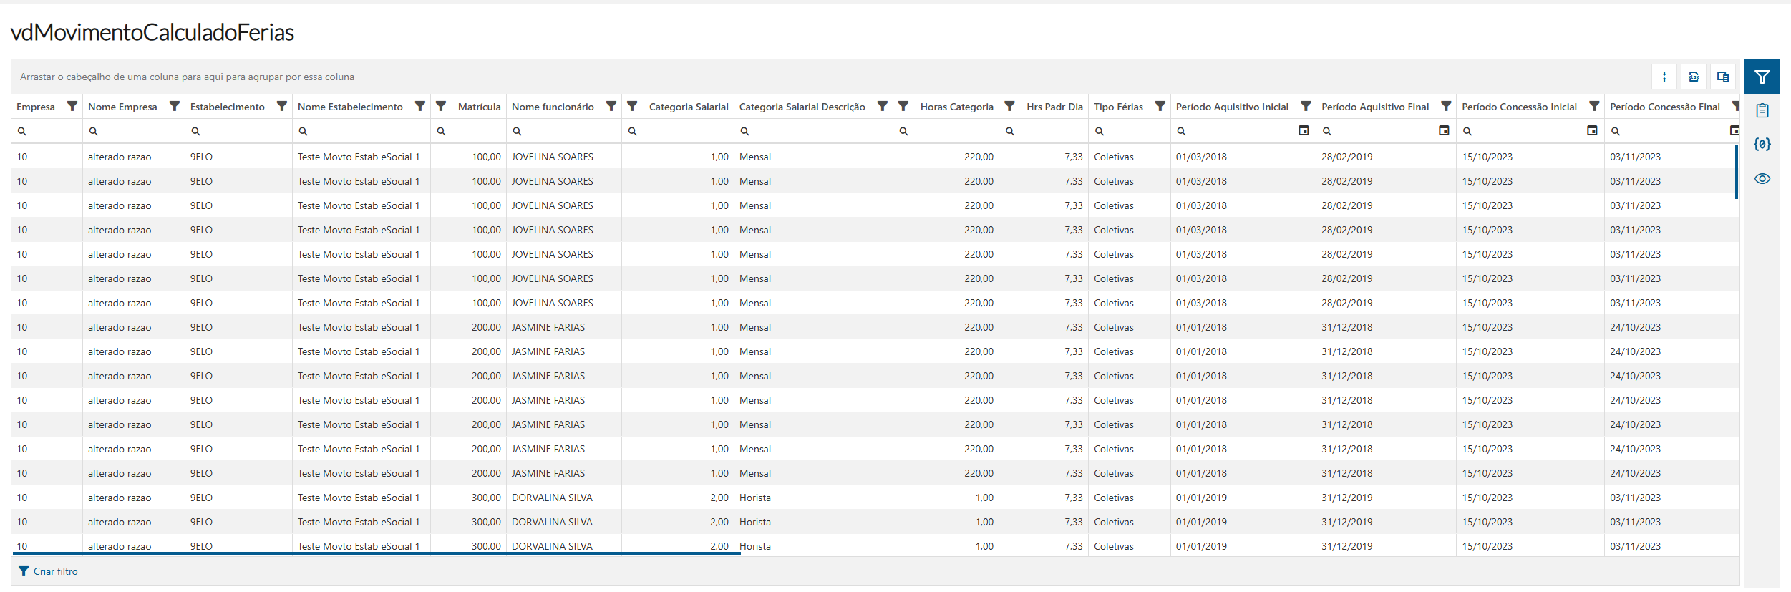Open the Nome Estabelecimento header filter funnel
Screen dimensions: 1791x592
click(420, 106)
